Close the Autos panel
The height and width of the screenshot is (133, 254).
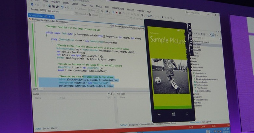point(114,94)
